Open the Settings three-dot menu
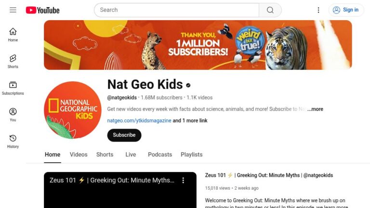Screen dimensions: 370x208 tap(318, 10)
